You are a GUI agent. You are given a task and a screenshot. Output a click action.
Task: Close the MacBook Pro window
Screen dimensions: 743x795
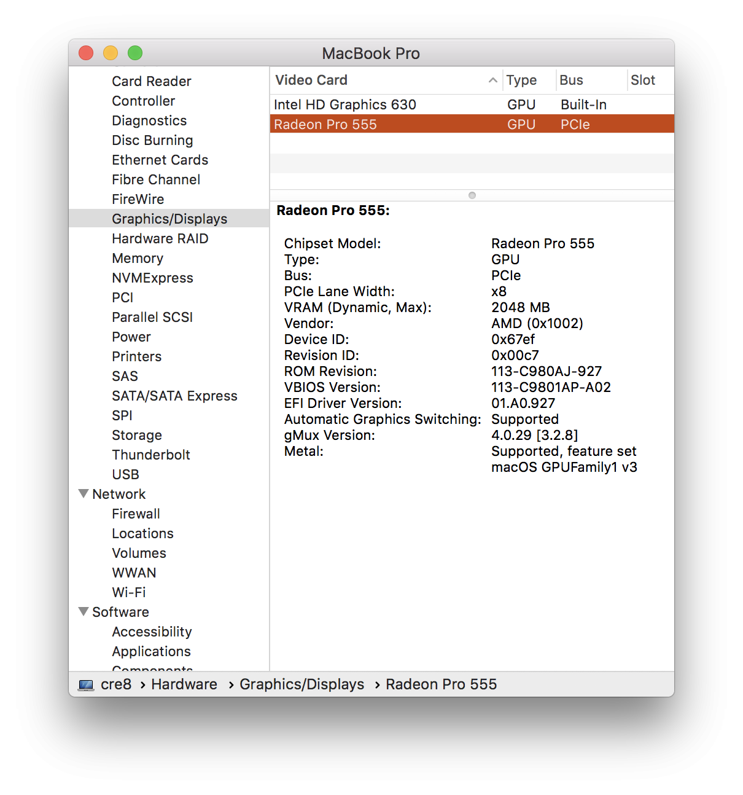tap(86, 53)
